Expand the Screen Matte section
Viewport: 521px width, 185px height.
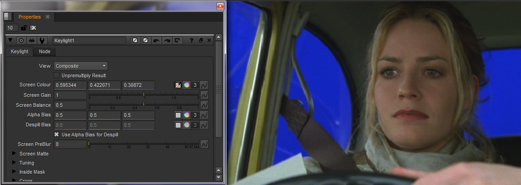pos(14,154)
